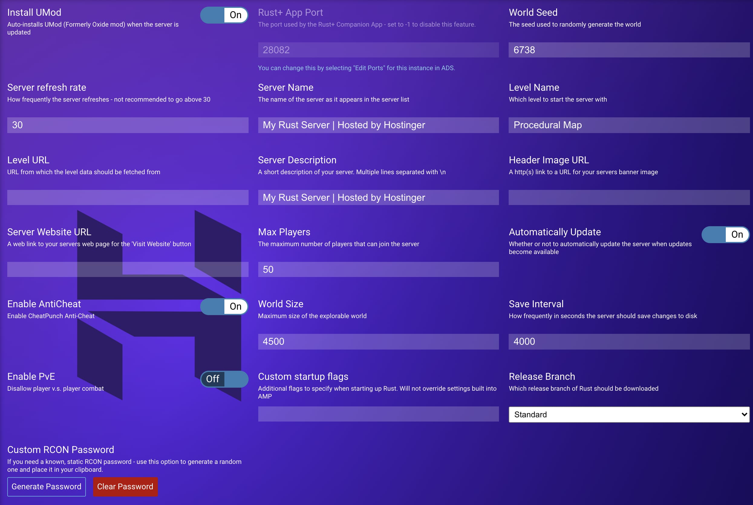Viewport: 753px width, 505px height.
Task: Click the Server Website URL field
Action: point(128,269)
